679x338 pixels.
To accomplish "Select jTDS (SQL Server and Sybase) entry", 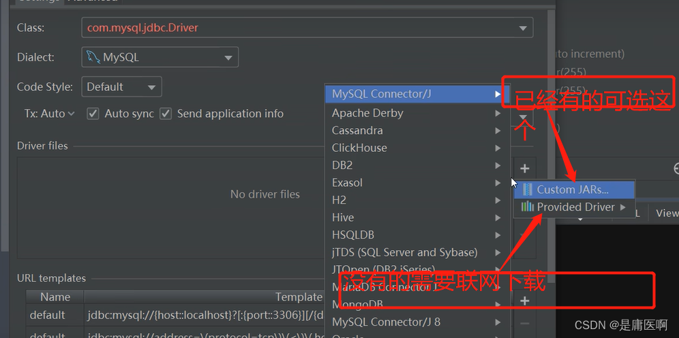I will (x=417, y=252).
